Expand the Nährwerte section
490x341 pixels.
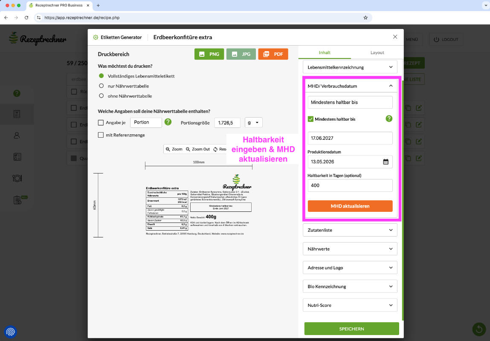click(x=350, y=249)
